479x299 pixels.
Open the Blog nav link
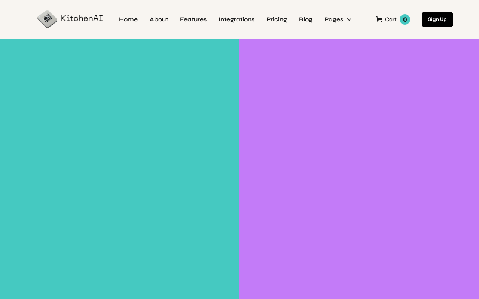coord(305,19)
